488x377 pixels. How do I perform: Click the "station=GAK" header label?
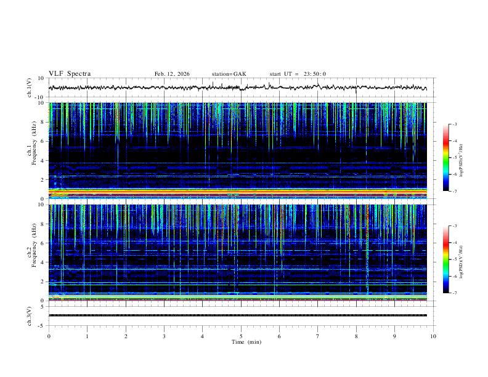point(229,74)
